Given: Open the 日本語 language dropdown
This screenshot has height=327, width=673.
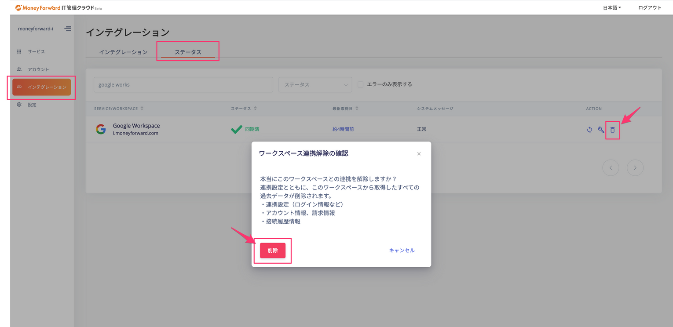Looking at the screenshot, I should pyautogui.click(x=612, y=7).
